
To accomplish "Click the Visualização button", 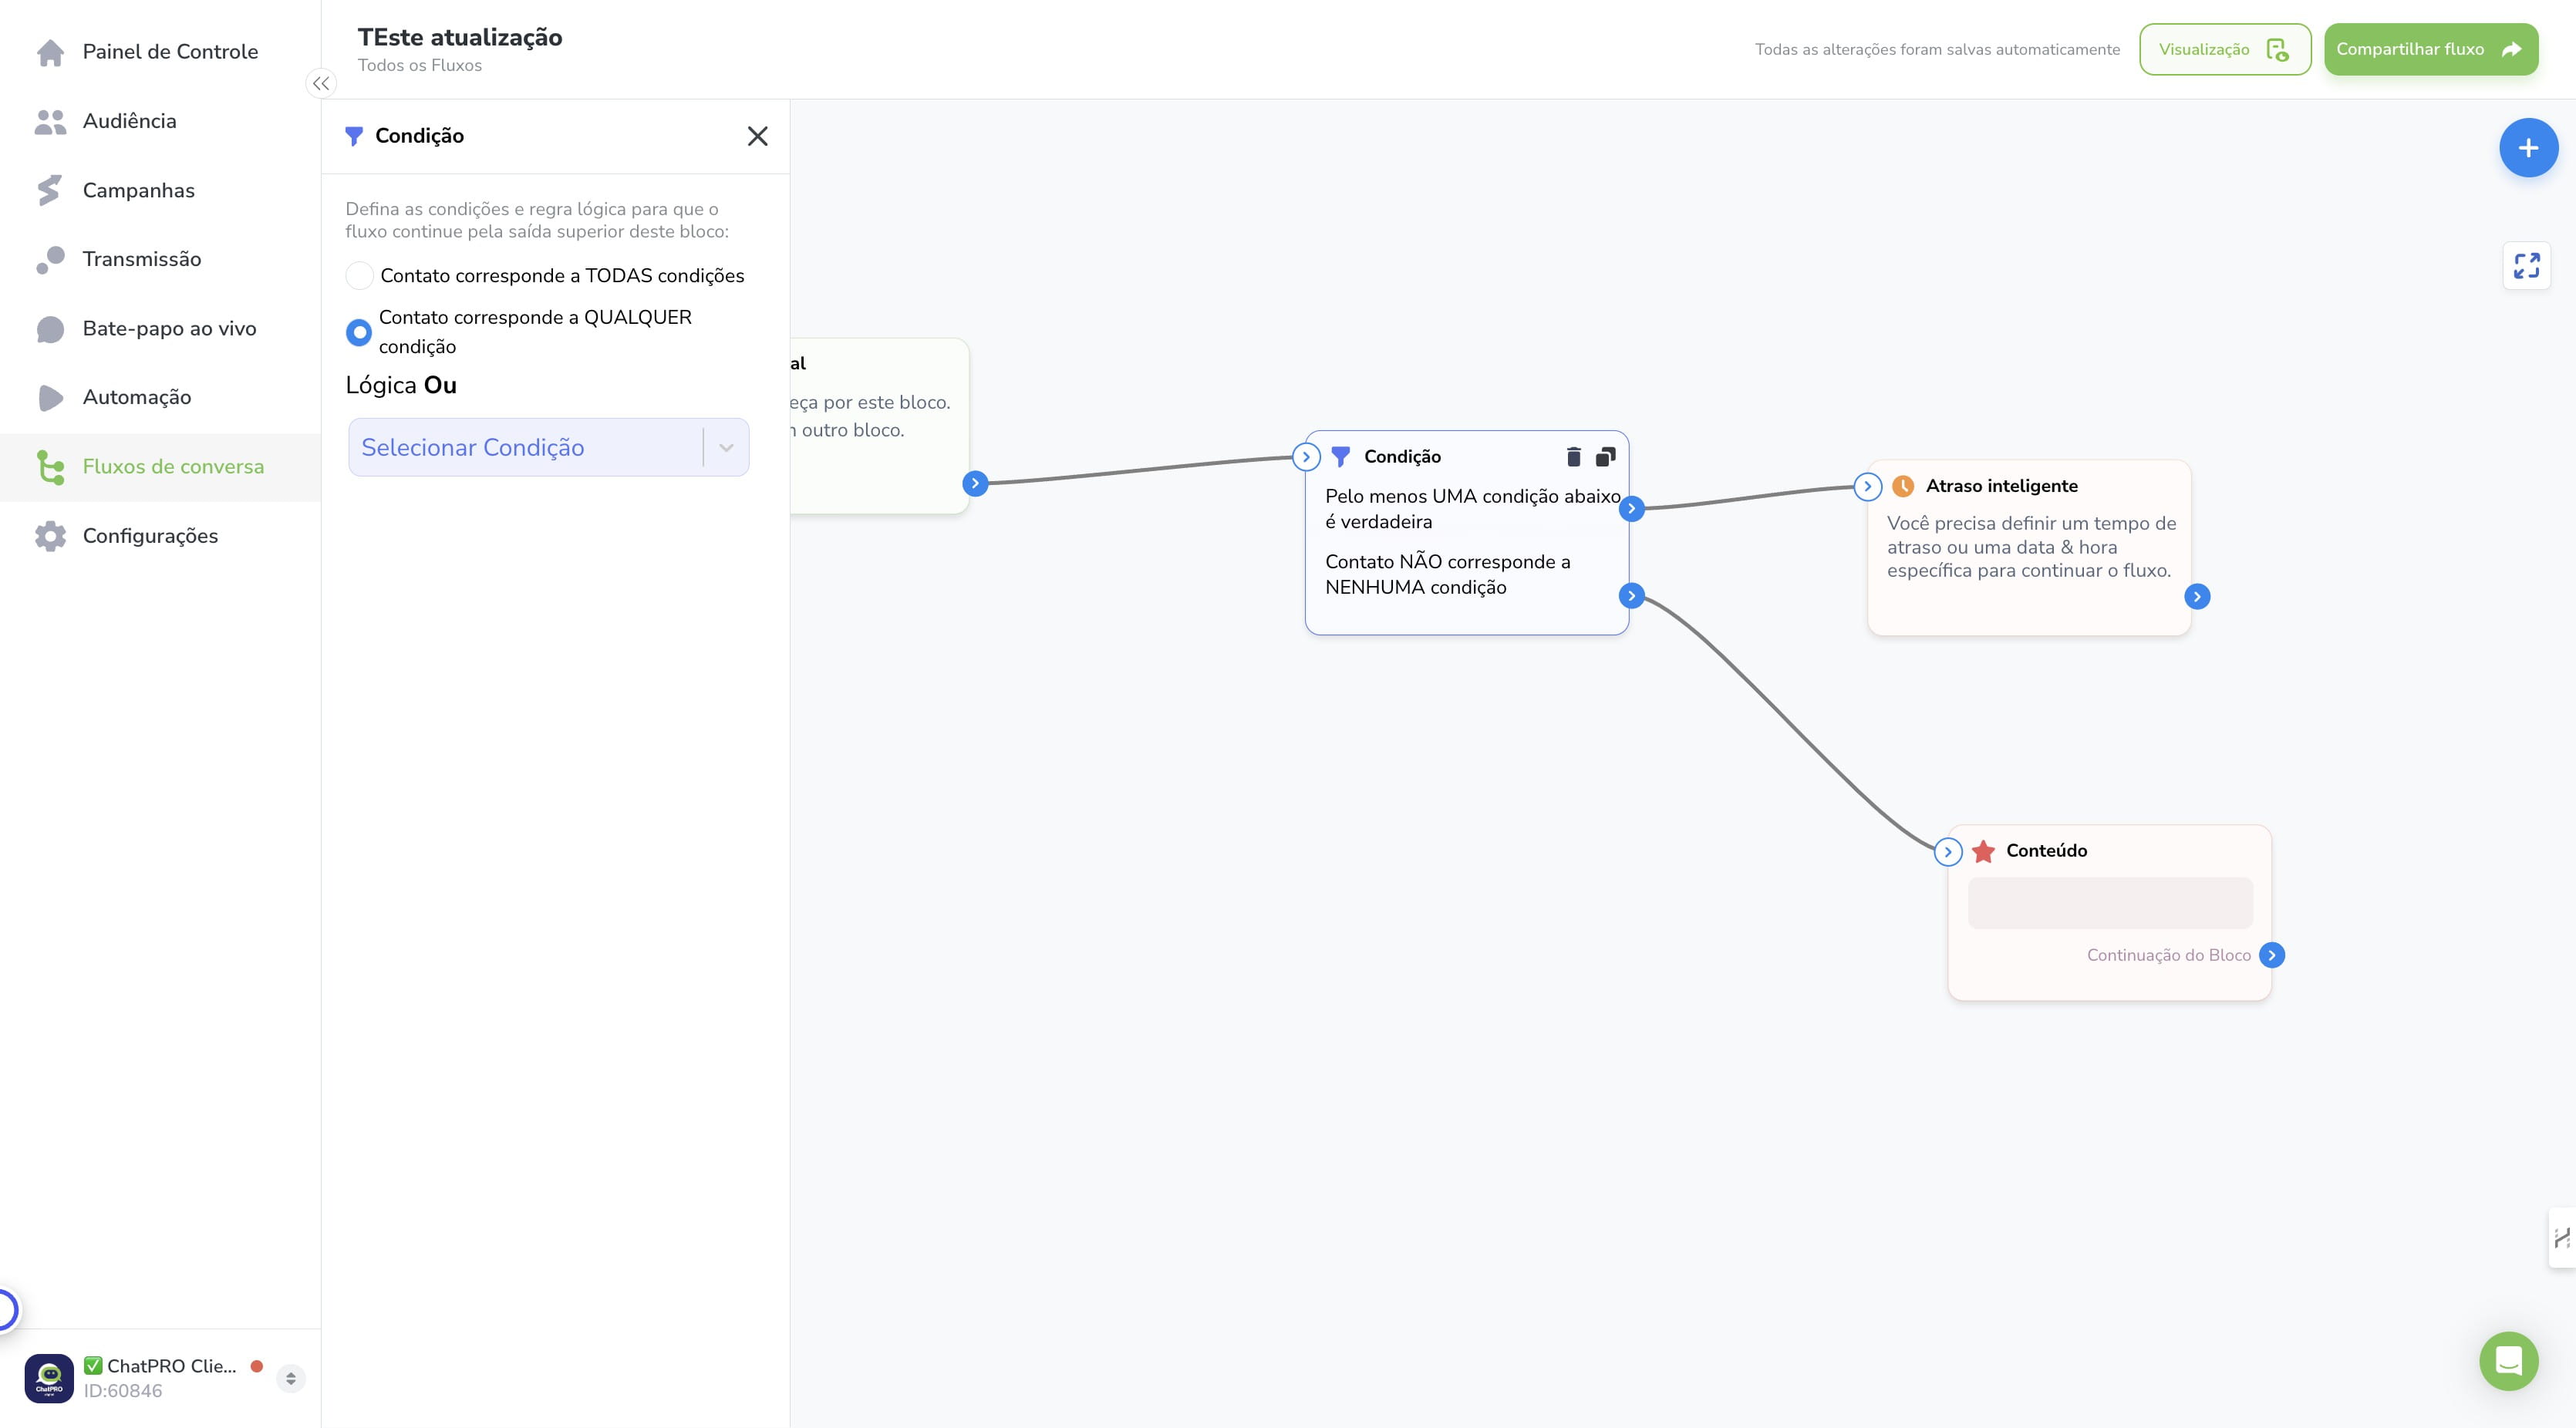I will point(2224,49).
